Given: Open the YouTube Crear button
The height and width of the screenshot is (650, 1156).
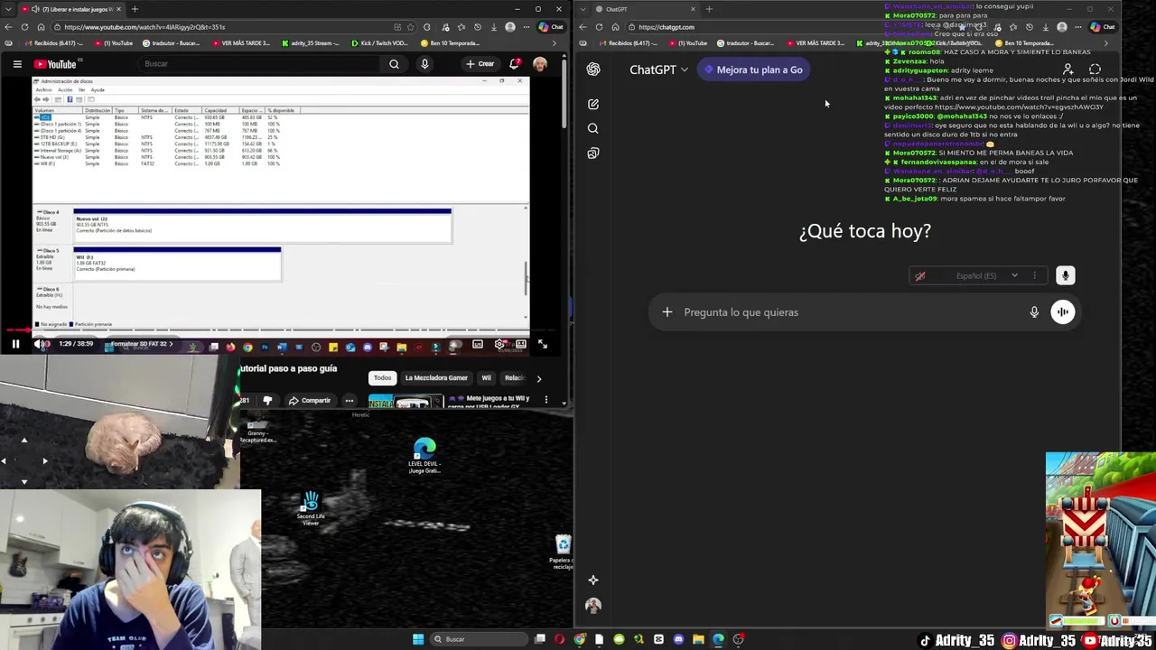Looking at the screenshot, I should coord(480,64).
